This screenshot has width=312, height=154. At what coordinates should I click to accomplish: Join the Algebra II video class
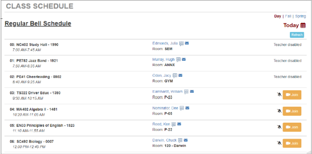[292, 111]
